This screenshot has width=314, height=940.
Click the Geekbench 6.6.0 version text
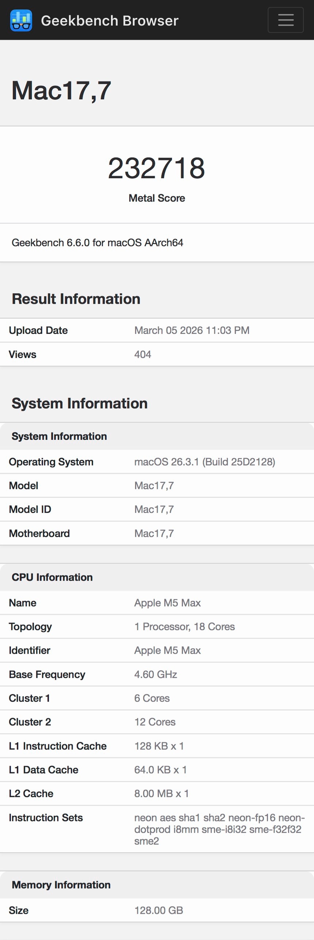point(97,243)
